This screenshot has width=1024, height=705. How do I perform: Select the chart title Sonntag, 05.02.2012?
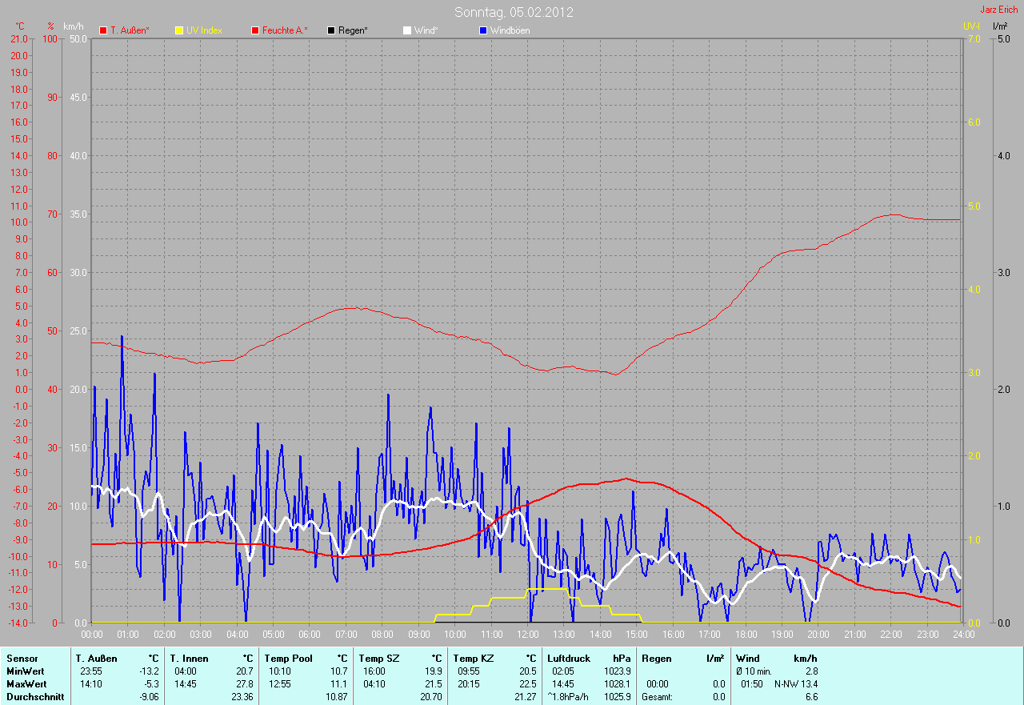pos(514,12)
